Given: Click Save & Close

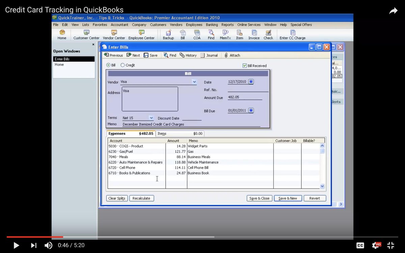Looking at the screenshot, I should (260, 198).
